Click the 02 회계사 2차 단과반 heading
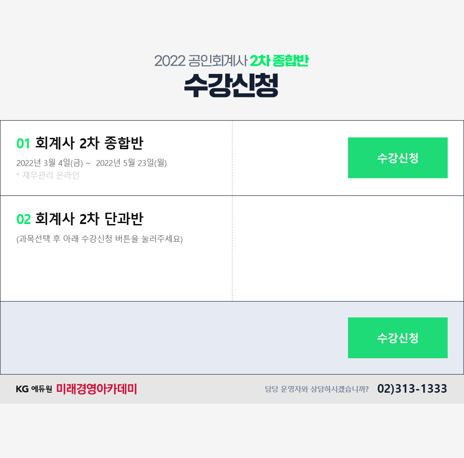This screenshot has height=458, width=464. 80,219
